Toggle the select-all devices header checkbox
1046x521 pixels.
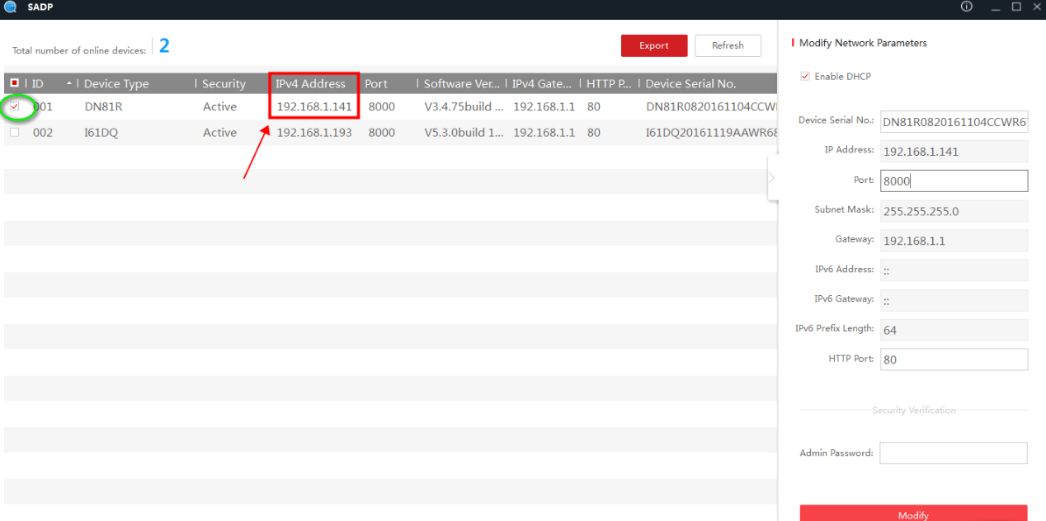(x=15, y=83)
